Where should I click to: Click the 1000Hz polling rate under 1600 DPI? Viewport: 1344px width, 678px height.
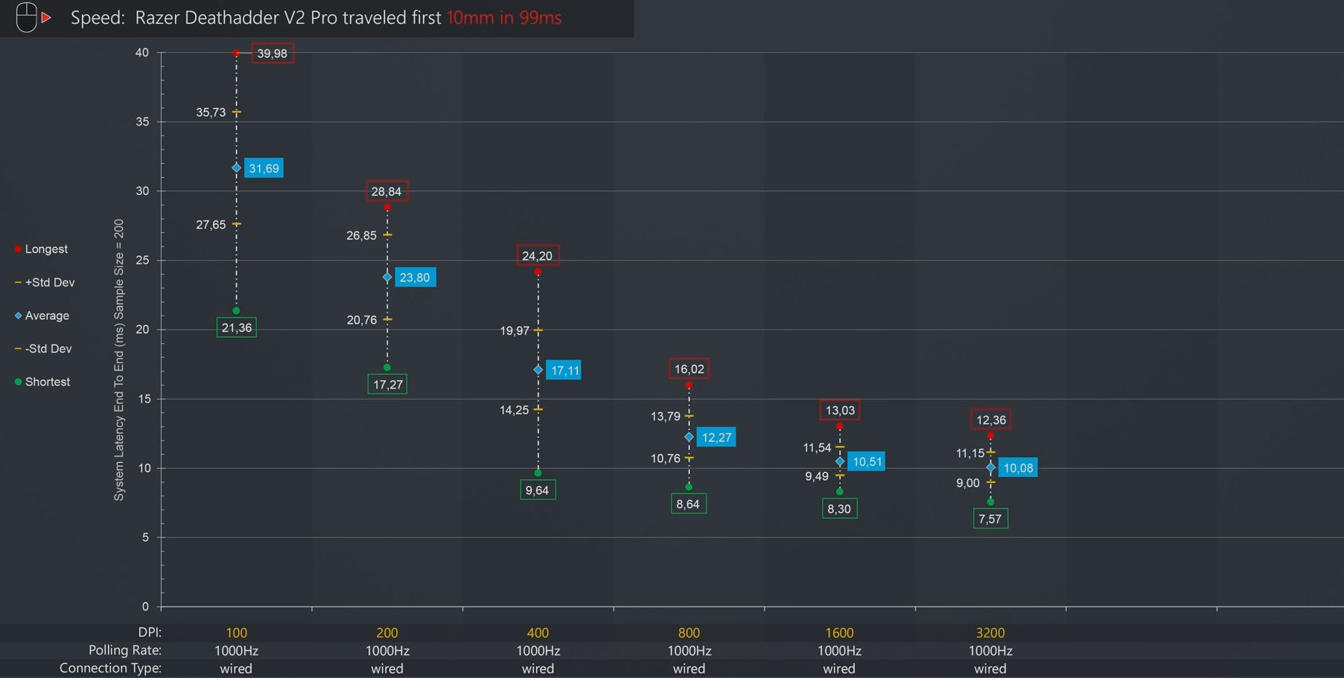click(x=840, y=650)
